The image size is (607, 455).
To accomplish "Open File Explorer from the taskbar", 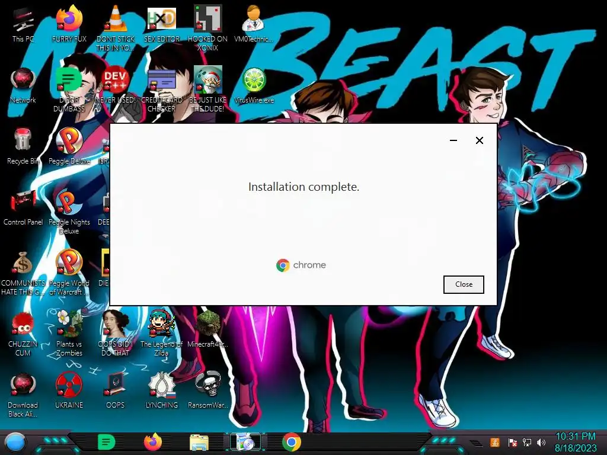I will coord(199,443).
